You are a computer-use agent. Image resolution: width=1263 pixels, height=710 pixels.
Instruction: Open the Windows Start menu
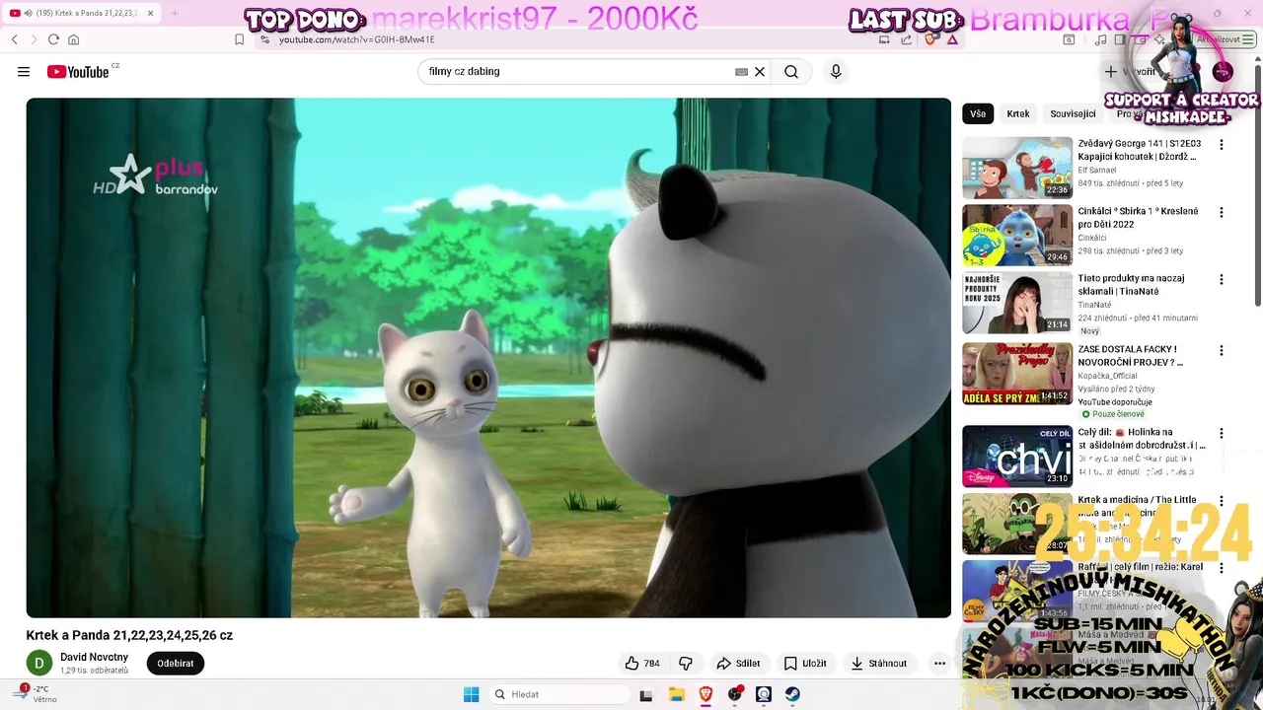(x=472, y=694)
